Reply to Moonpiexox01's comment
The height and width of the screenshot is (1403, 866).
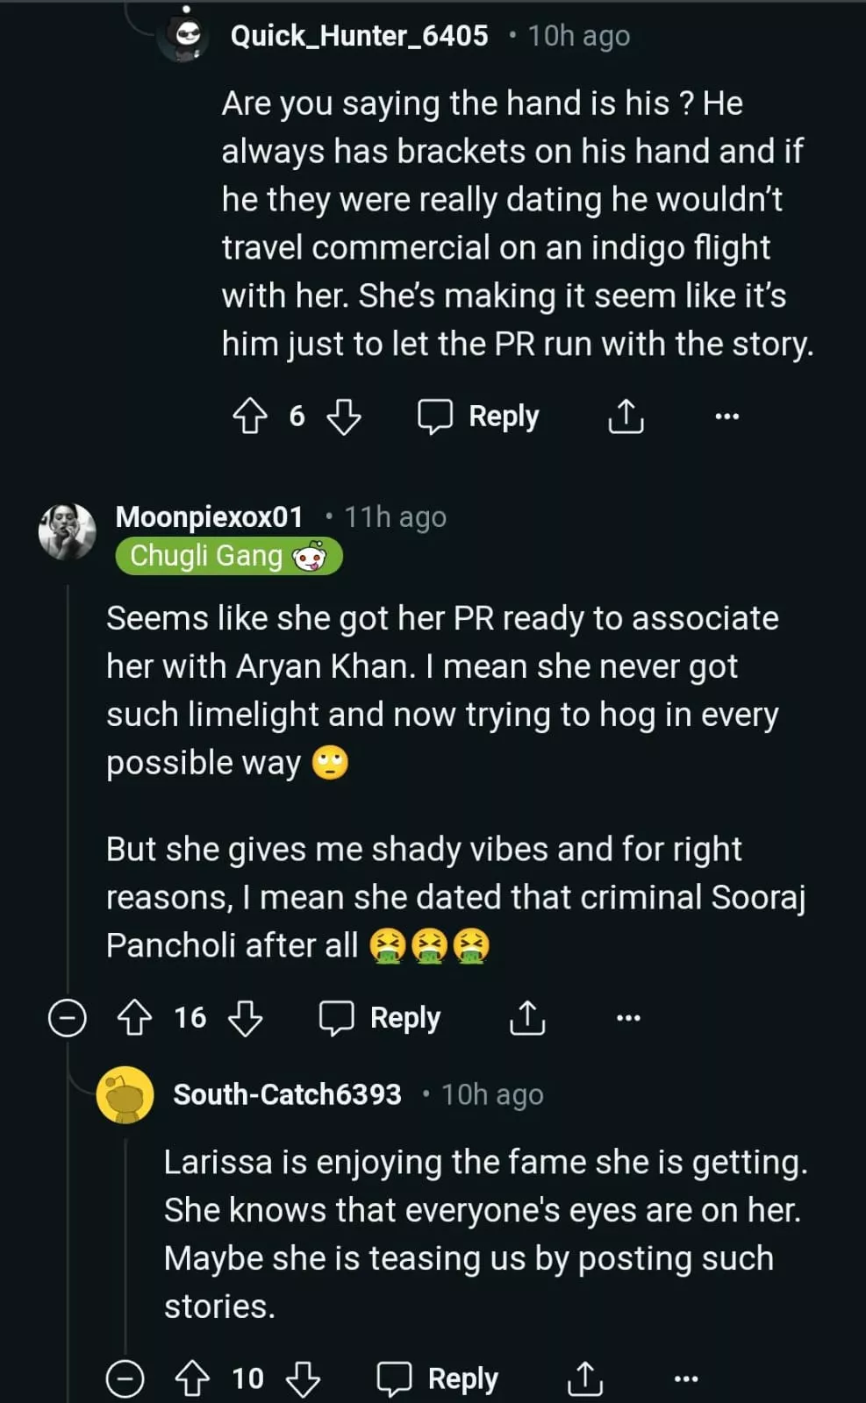click(380, 1017)
